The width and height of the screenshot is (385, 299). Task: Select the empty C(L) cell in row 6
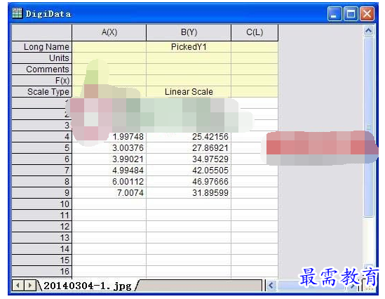coord(255,159)
